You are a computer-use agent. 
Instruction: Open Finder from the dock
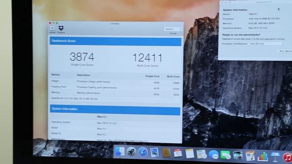[x=120, y=152]
